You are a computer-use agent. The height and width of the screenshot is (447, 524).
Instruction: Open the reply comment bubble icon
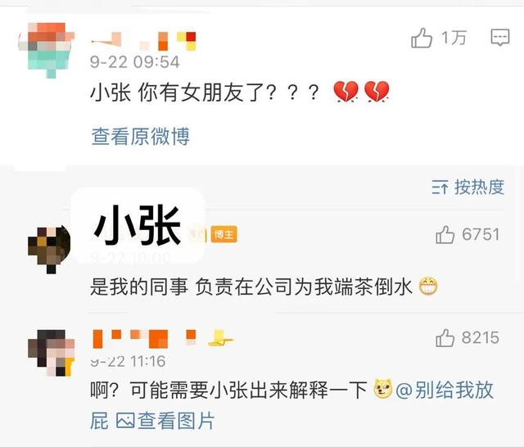pos(500,37)
